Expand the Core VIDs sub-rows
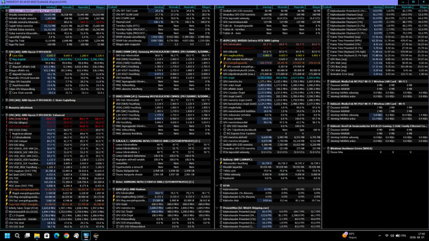 click(6, 56)
